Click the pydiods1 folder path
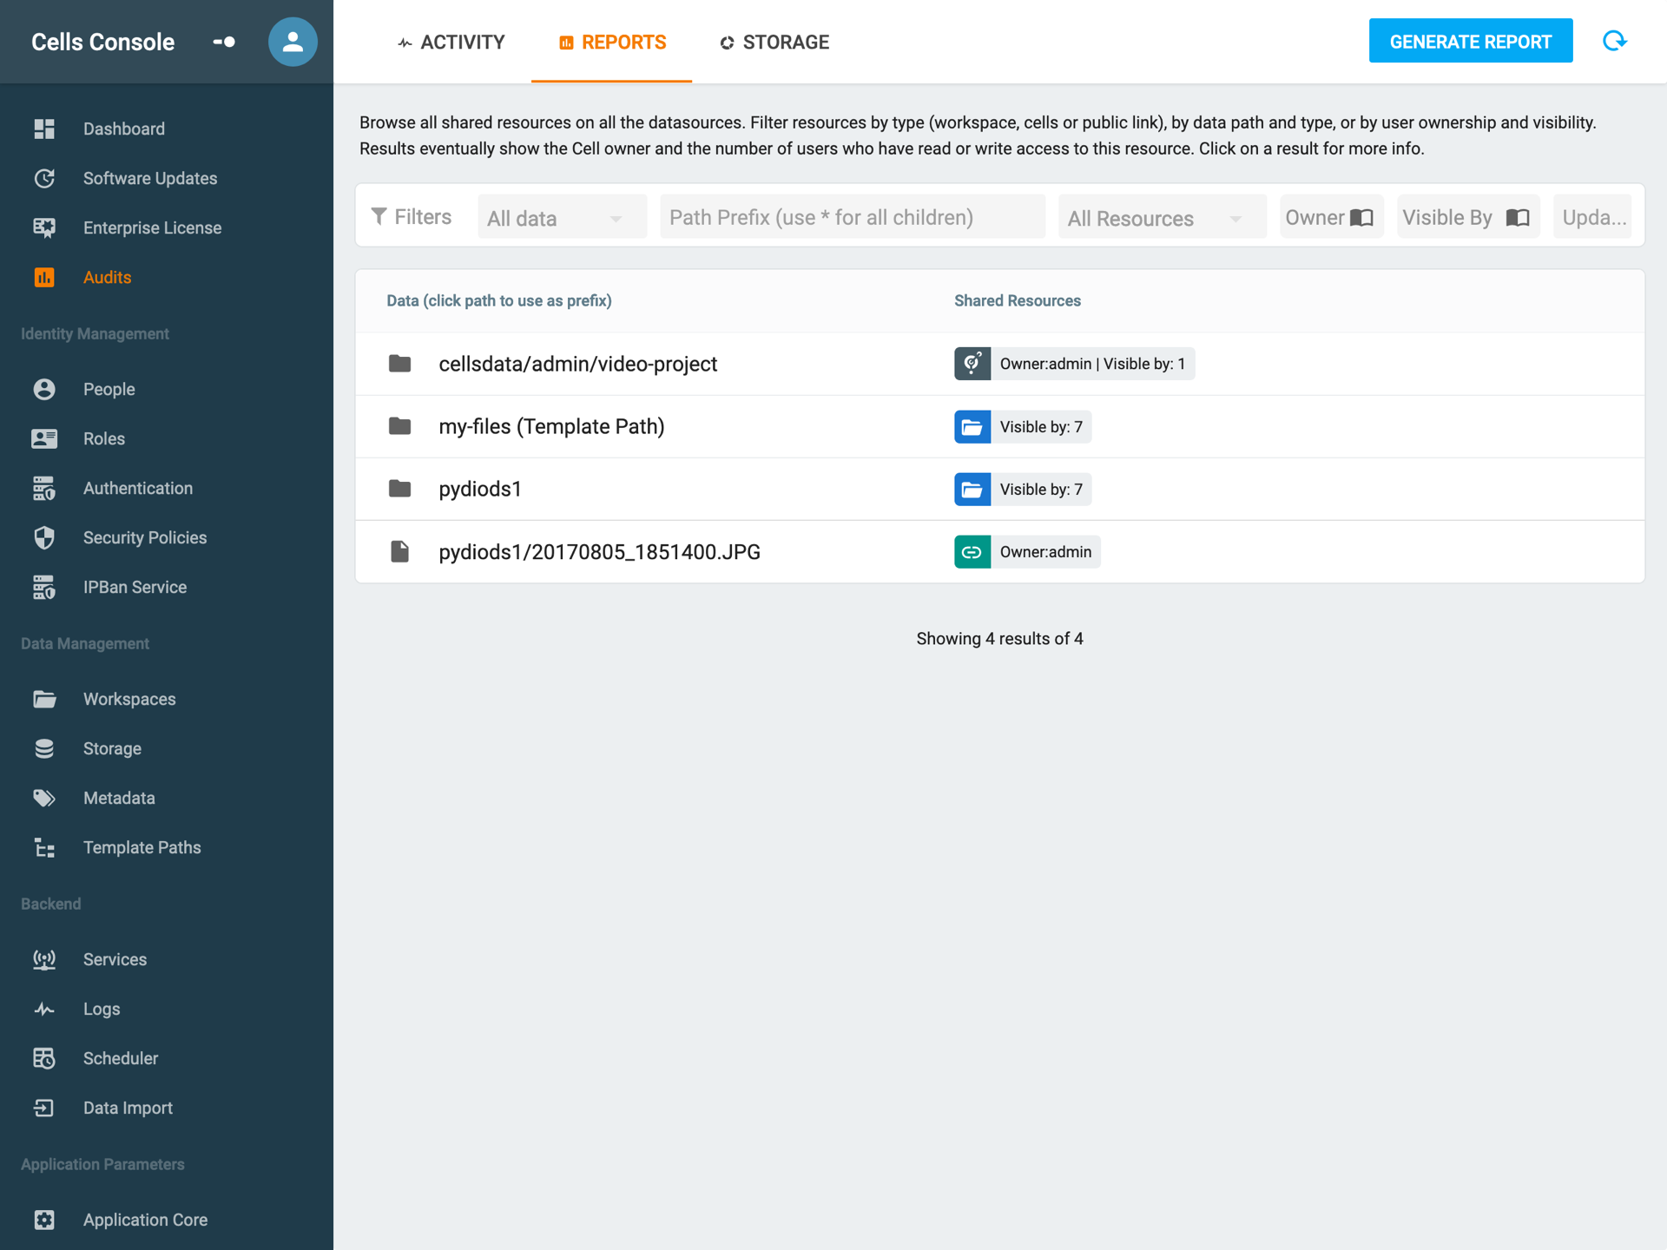This screenshot has width=1667, height=1250. (x=480, y=489)
